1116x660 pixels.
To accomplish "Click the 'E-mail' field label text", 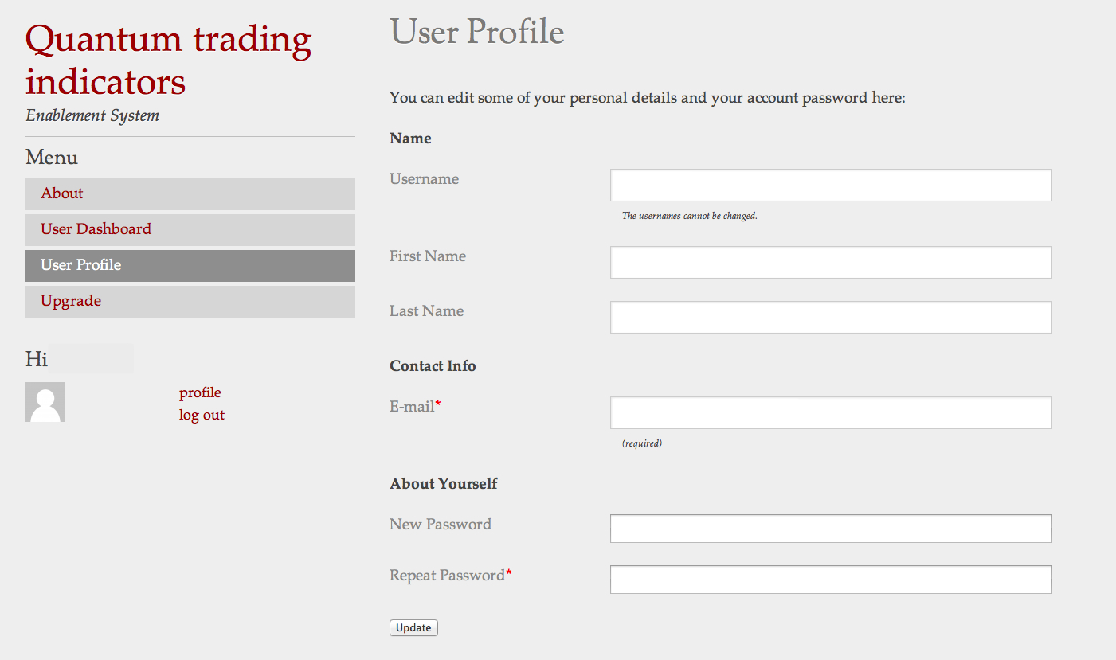I will (412, 407).
